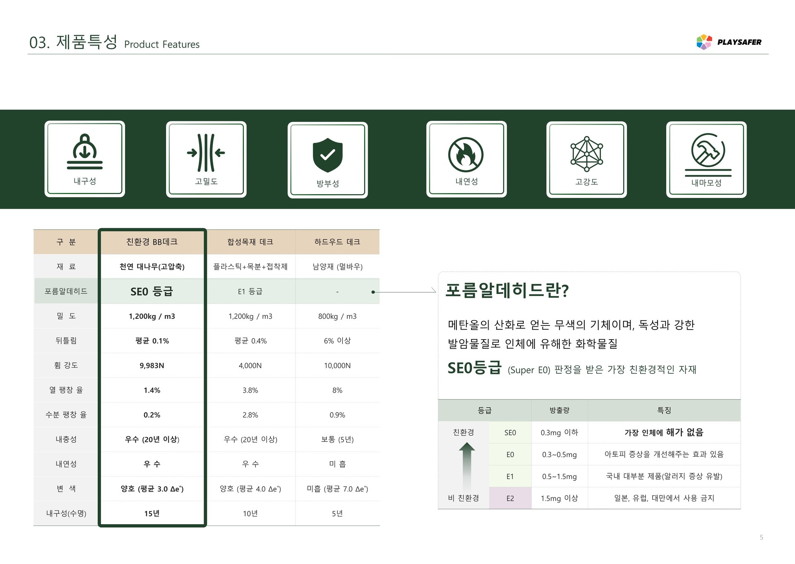Click the 친환경 BB데크 column header
This screenshot has height=564, width=795.
tap(152, 242)
